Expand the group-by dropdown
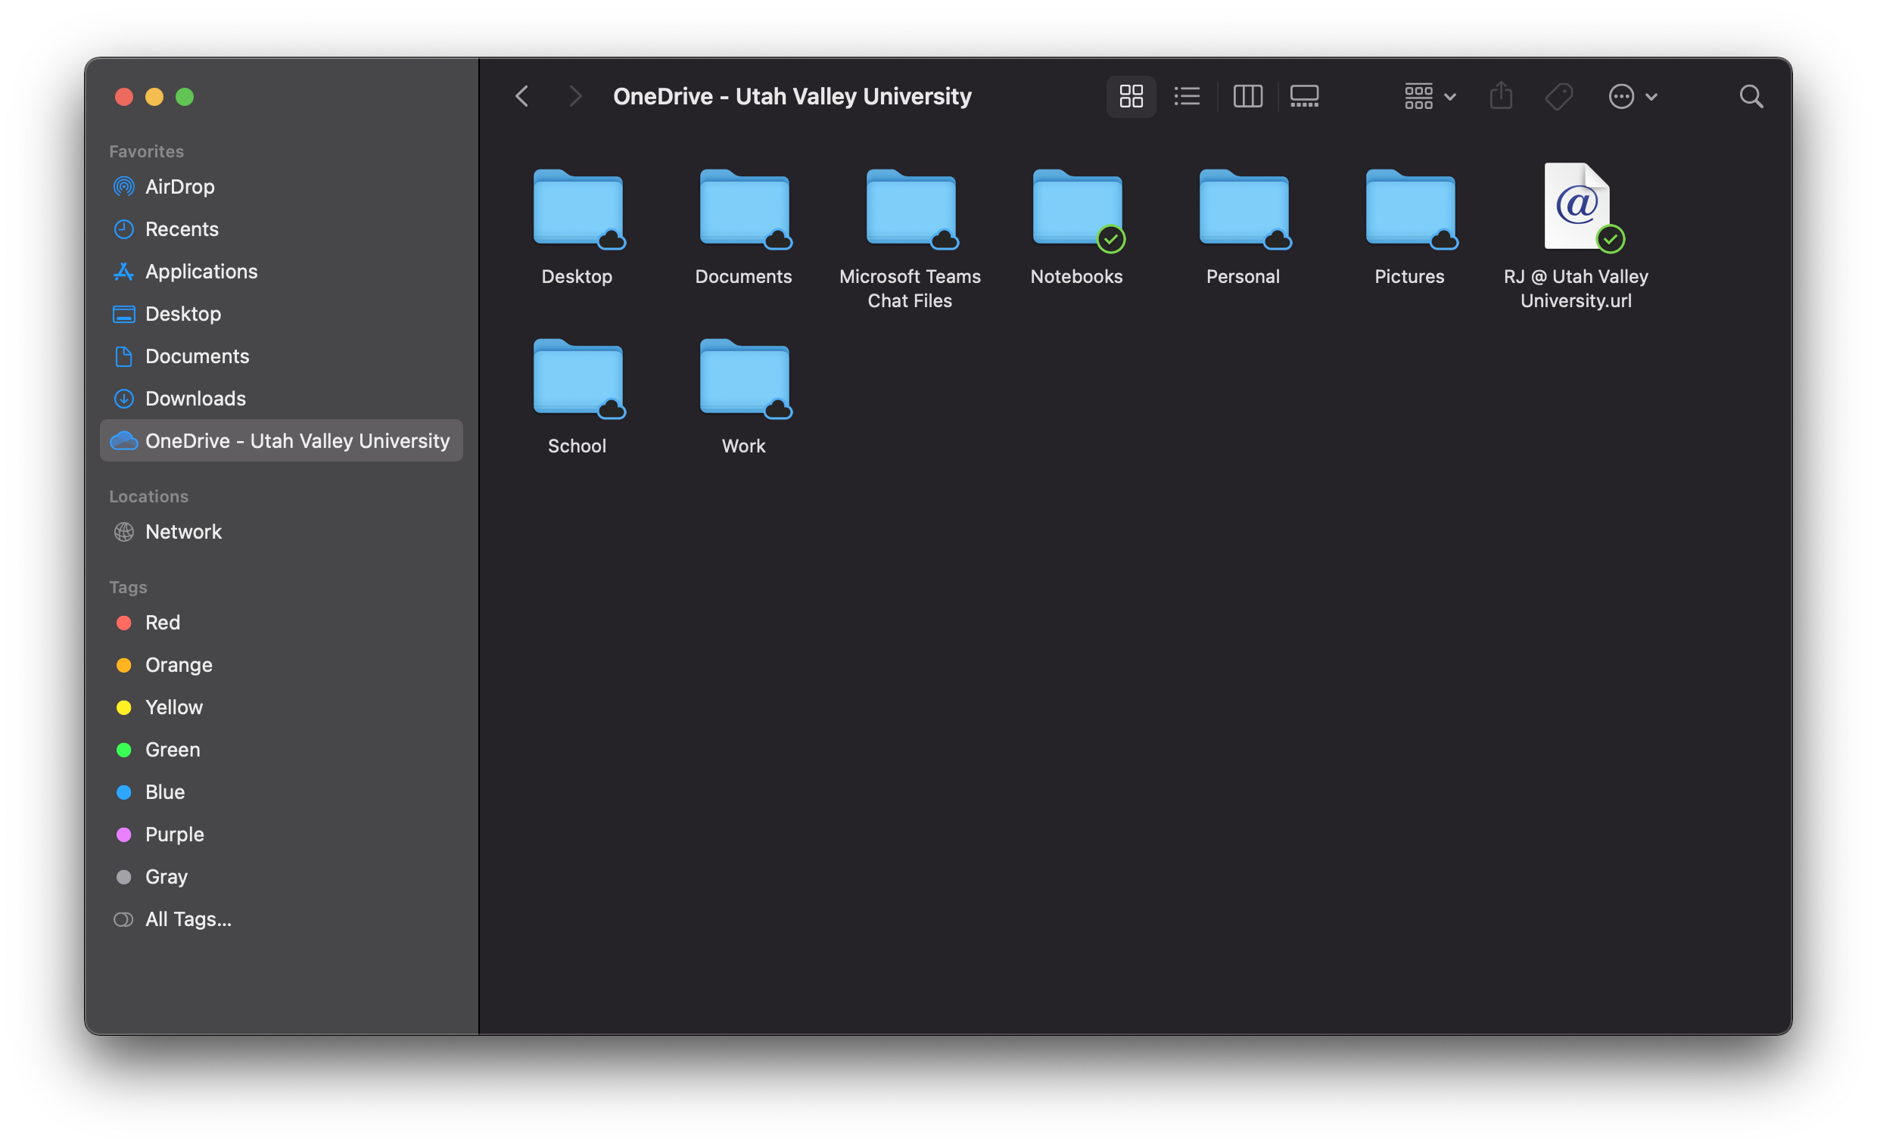 point(1428,95)
